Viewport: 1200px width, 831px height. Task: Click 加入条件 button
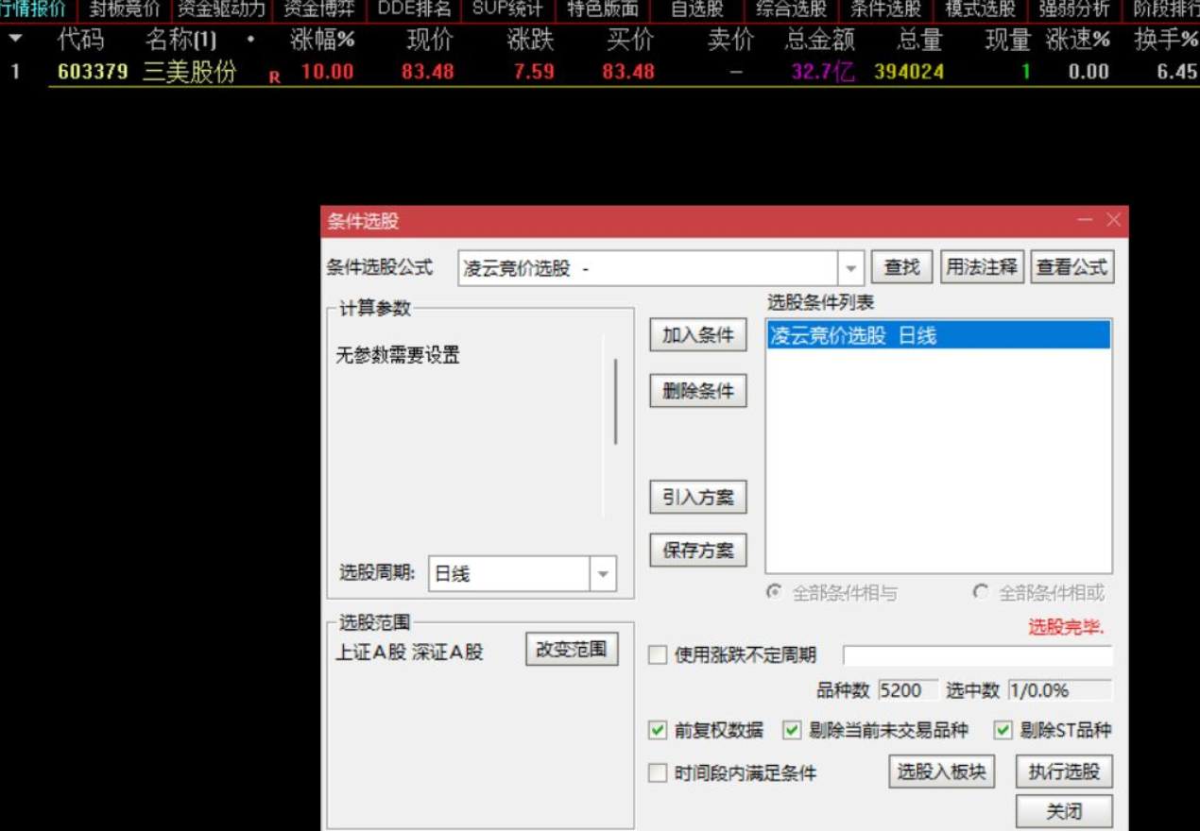click(698, 335)
